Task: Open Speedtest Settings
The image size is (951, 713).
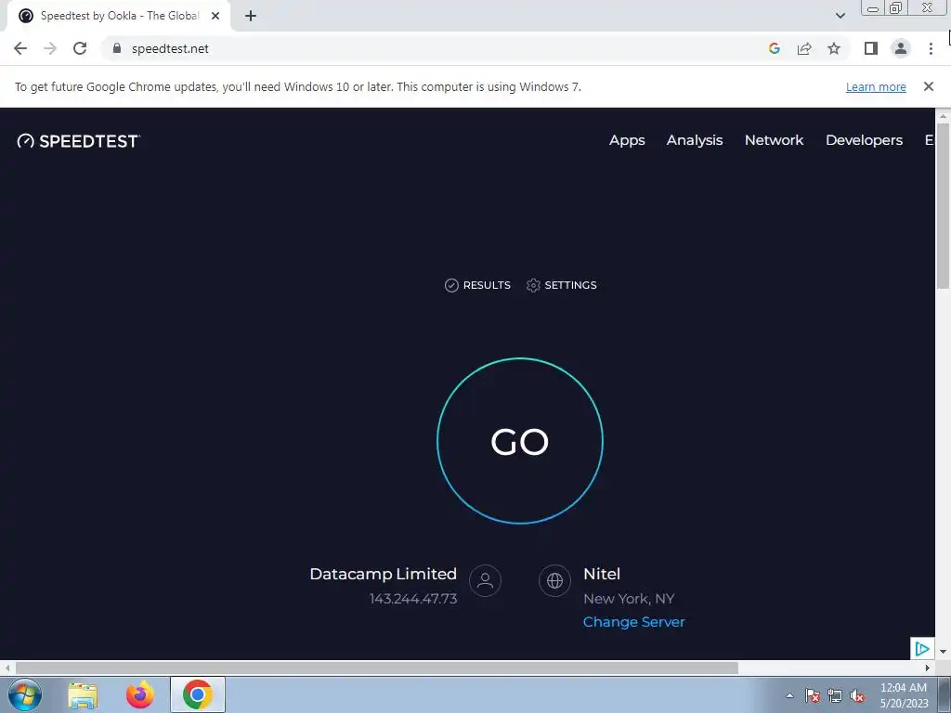Action: click(562, 285)
